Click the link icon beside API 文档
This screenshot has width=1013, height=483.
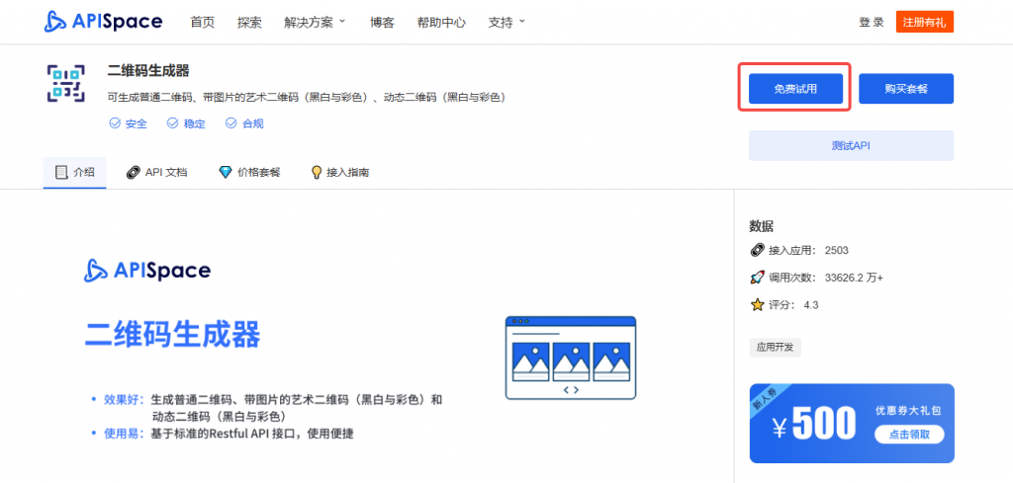[134, 172]
